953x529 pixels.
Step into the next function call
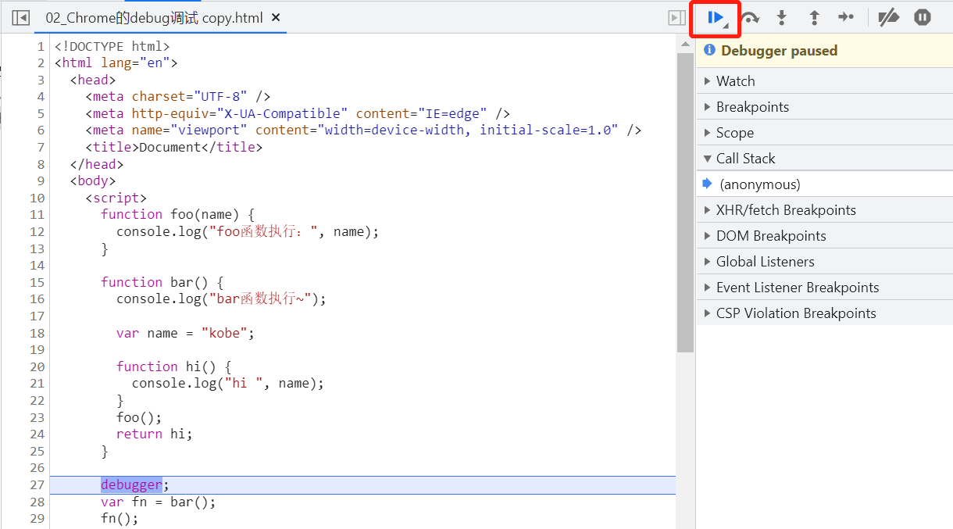pos(781,18)
